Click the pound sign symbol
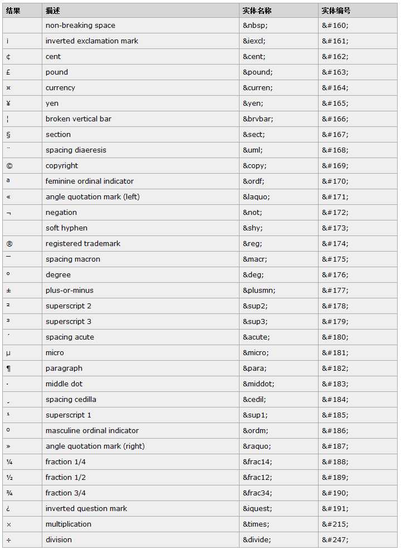The width and height of the screenshot is (401, 555). (8, 72)
